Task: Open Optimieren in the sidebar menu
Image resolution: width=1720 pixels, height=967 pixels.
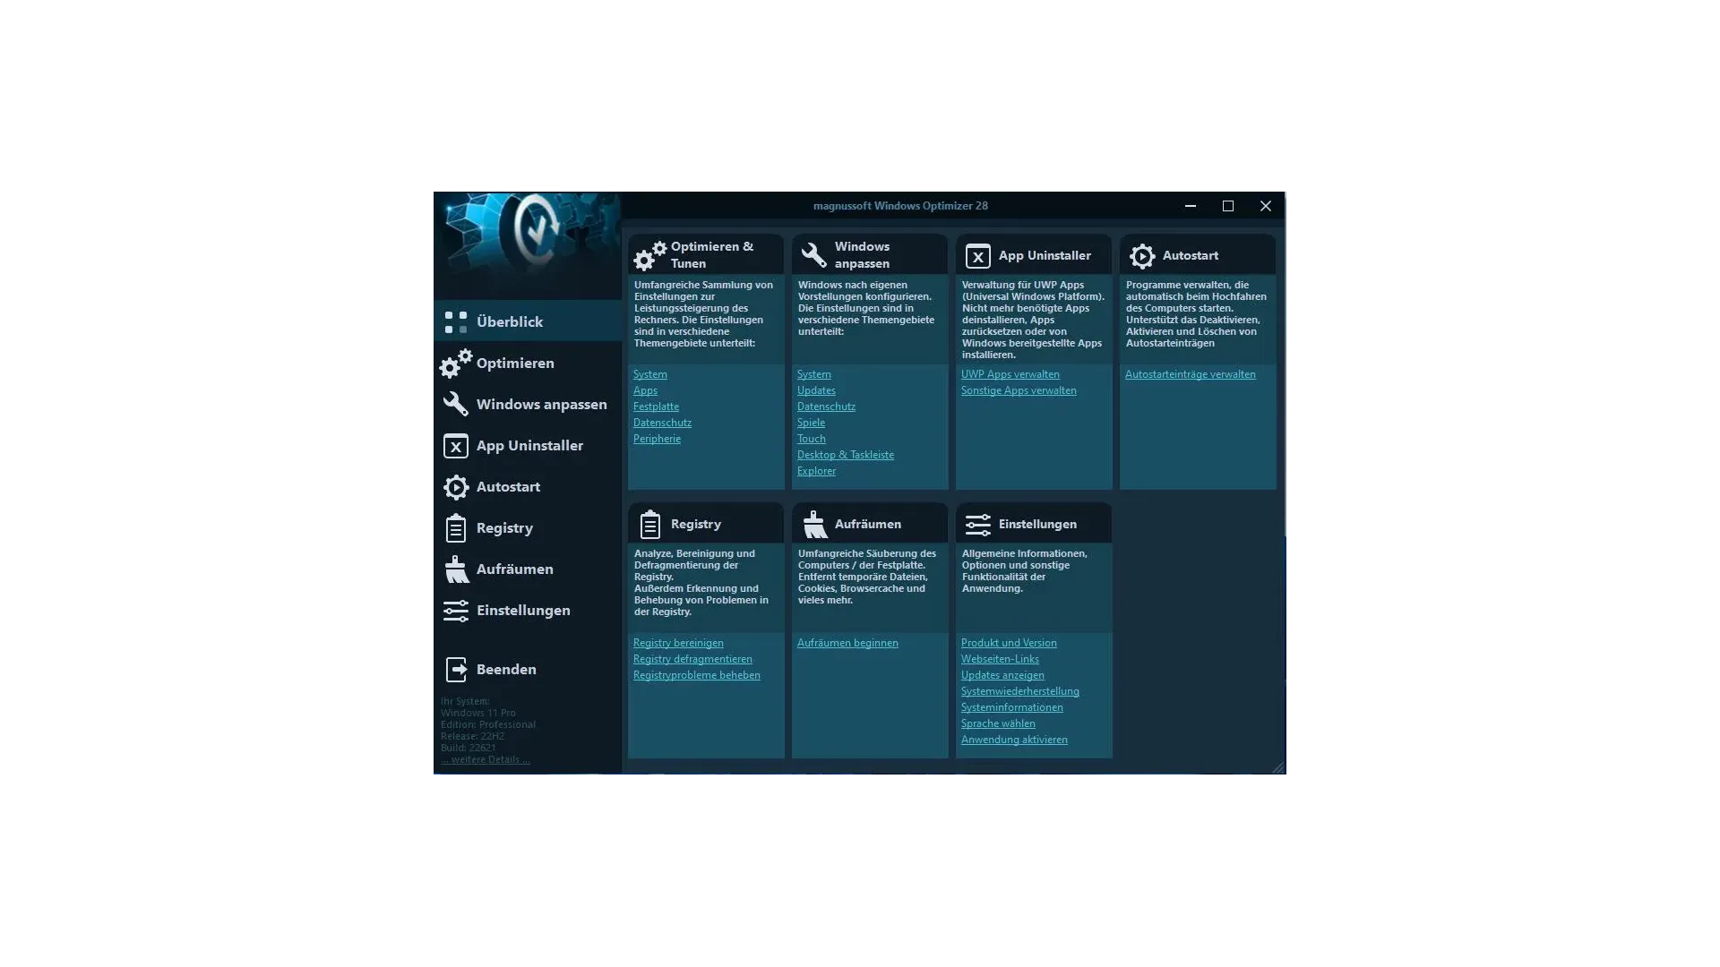Action: 514,364
